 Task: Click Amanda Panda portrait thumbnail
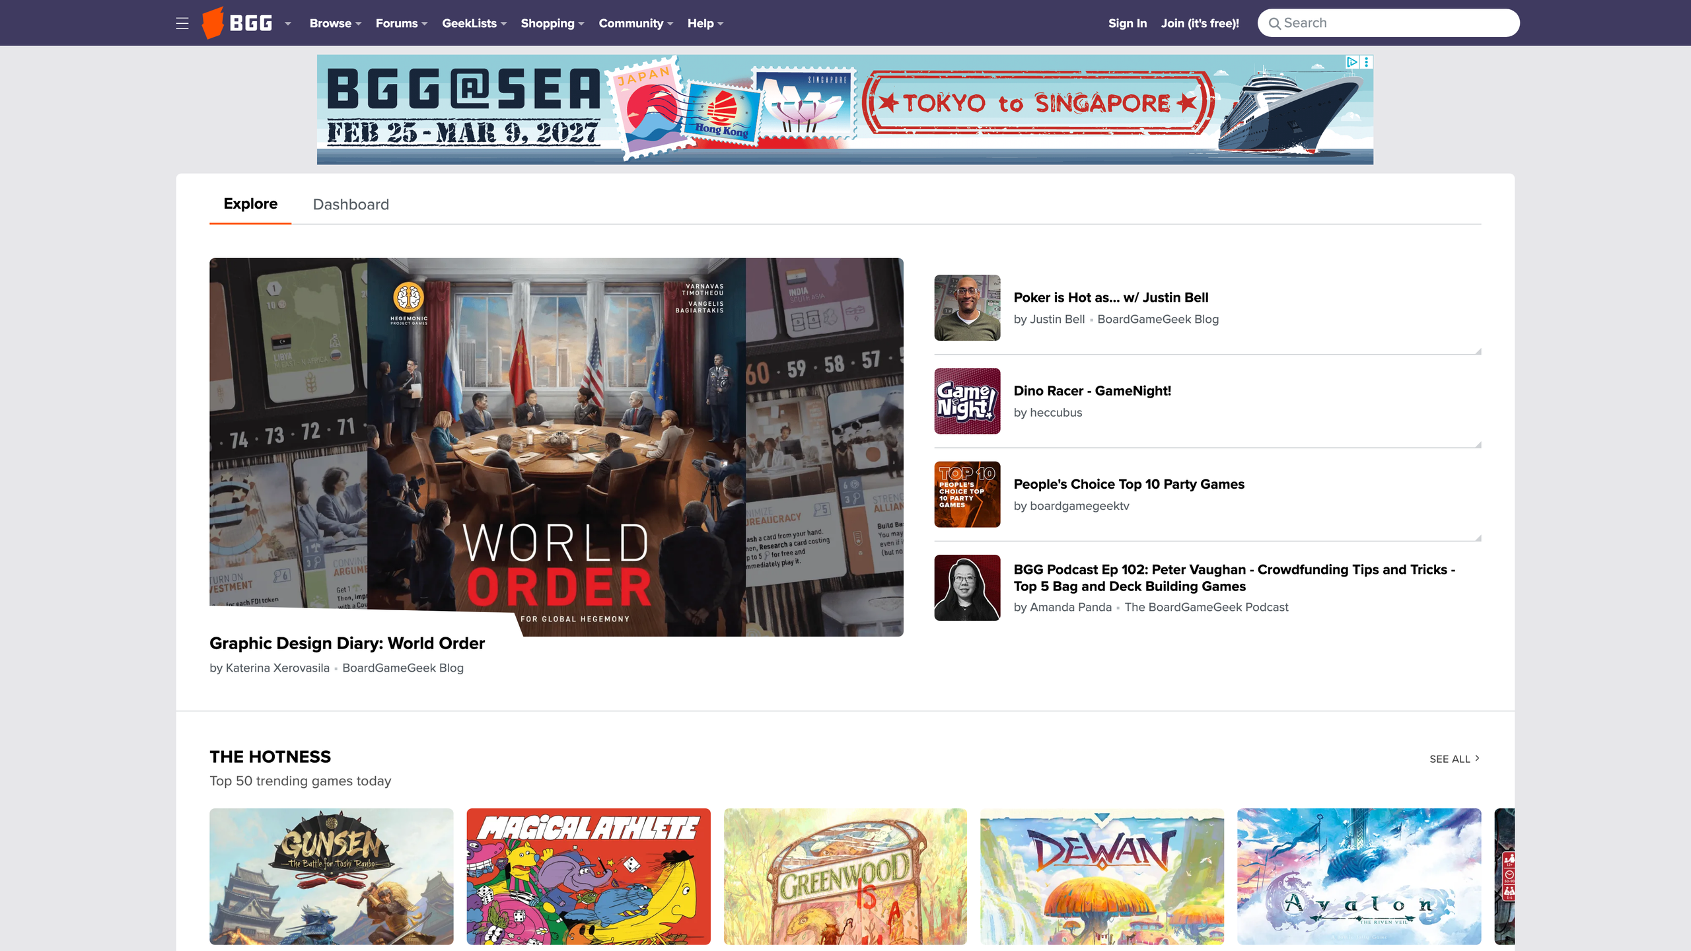[x=967, y=588]
